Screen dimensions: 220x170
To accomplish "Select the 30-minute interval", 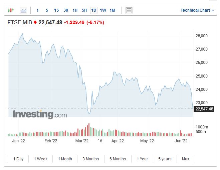I will [66, 10].
